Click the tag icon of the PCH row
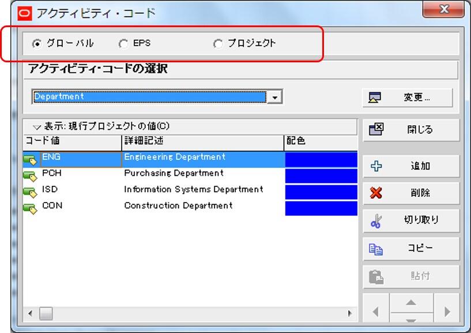The width and height of the screenshot is (471, 333). coord(31,176)
